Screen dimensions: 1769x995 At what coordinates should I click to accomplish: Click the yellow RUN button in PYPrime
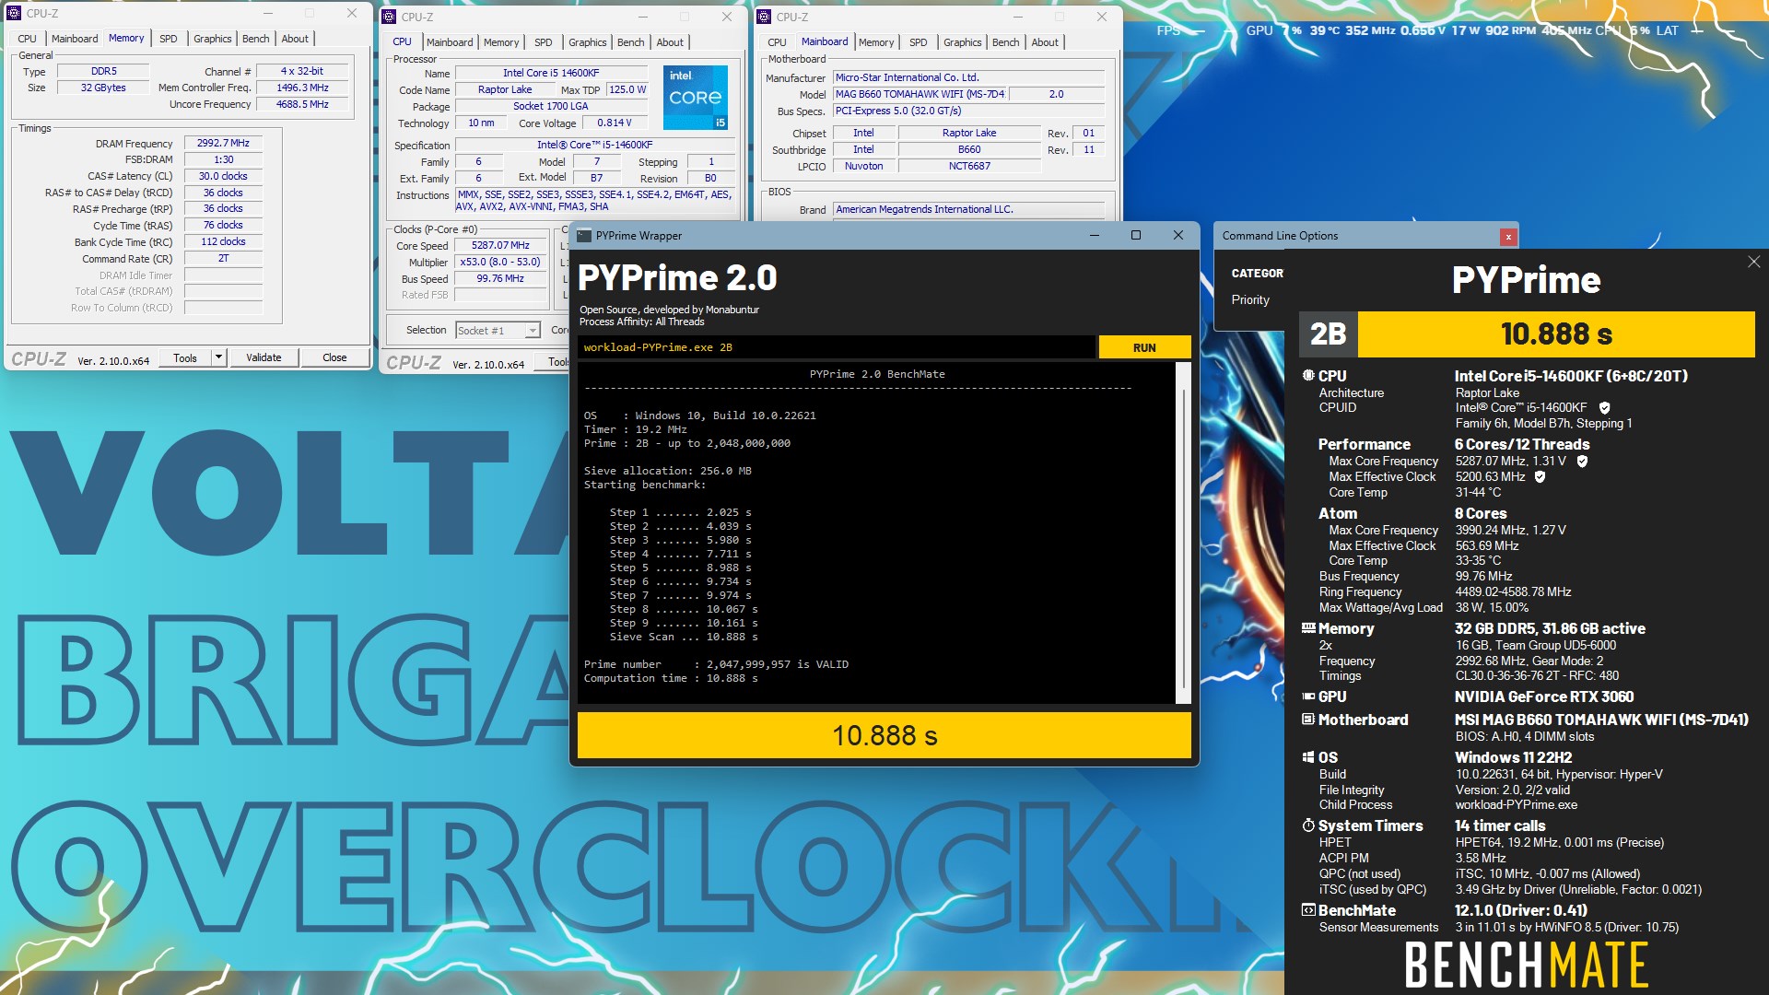coord(1144,347)
